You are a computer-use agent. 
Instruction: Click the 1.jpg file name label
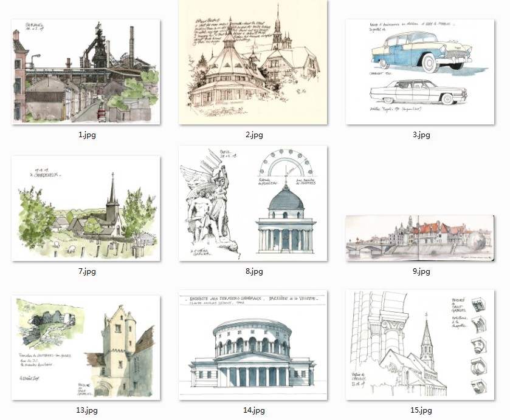[86, 135]
